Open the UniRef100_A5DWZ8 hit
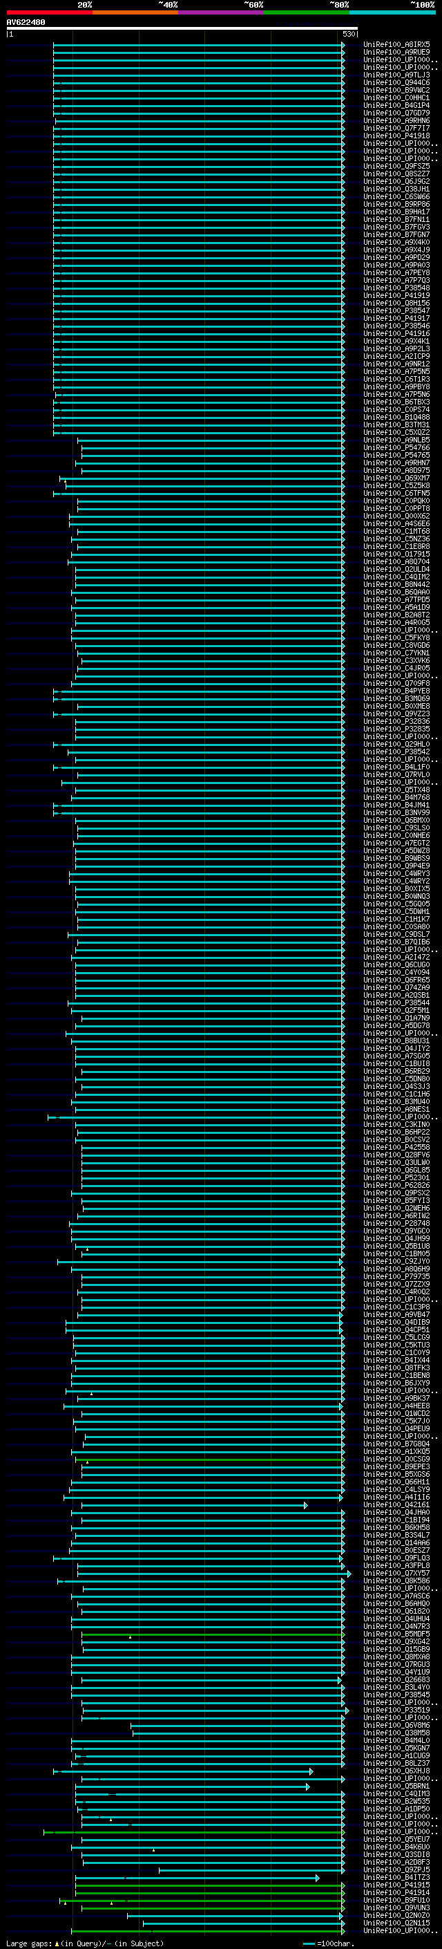This screenshot has height=1949, width=442. pyautogui.click(x=396, y=850)
